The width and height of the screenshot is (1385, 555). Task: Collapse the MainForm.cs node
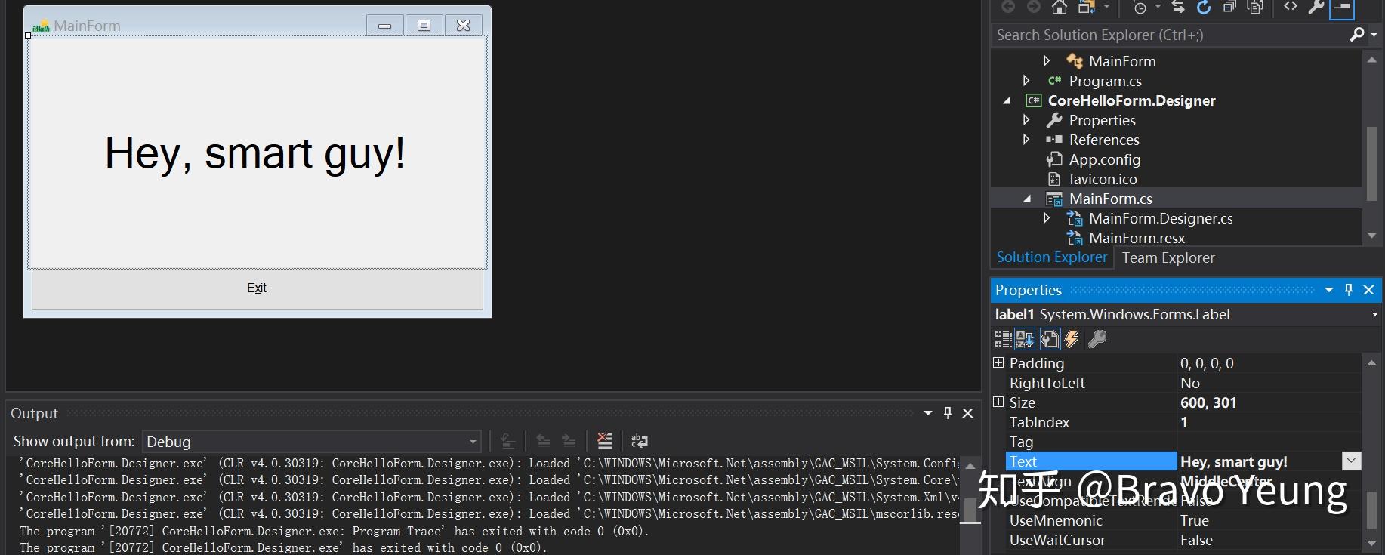point(1027,199)
